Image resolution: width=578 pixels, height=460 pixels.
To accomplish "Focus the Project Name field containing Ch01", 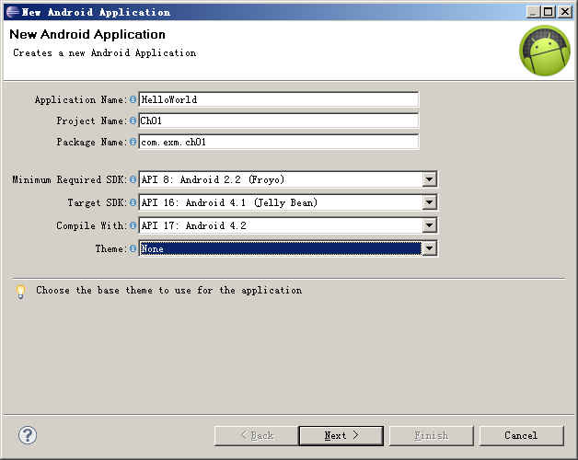I will pyautogui.click(x=279, y=121).
